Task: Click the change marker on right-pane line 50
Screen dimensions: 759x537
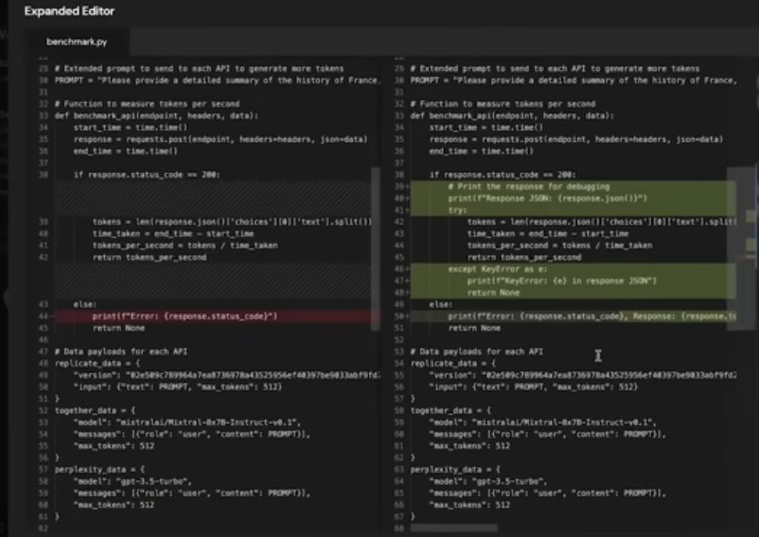Action: 407,317
